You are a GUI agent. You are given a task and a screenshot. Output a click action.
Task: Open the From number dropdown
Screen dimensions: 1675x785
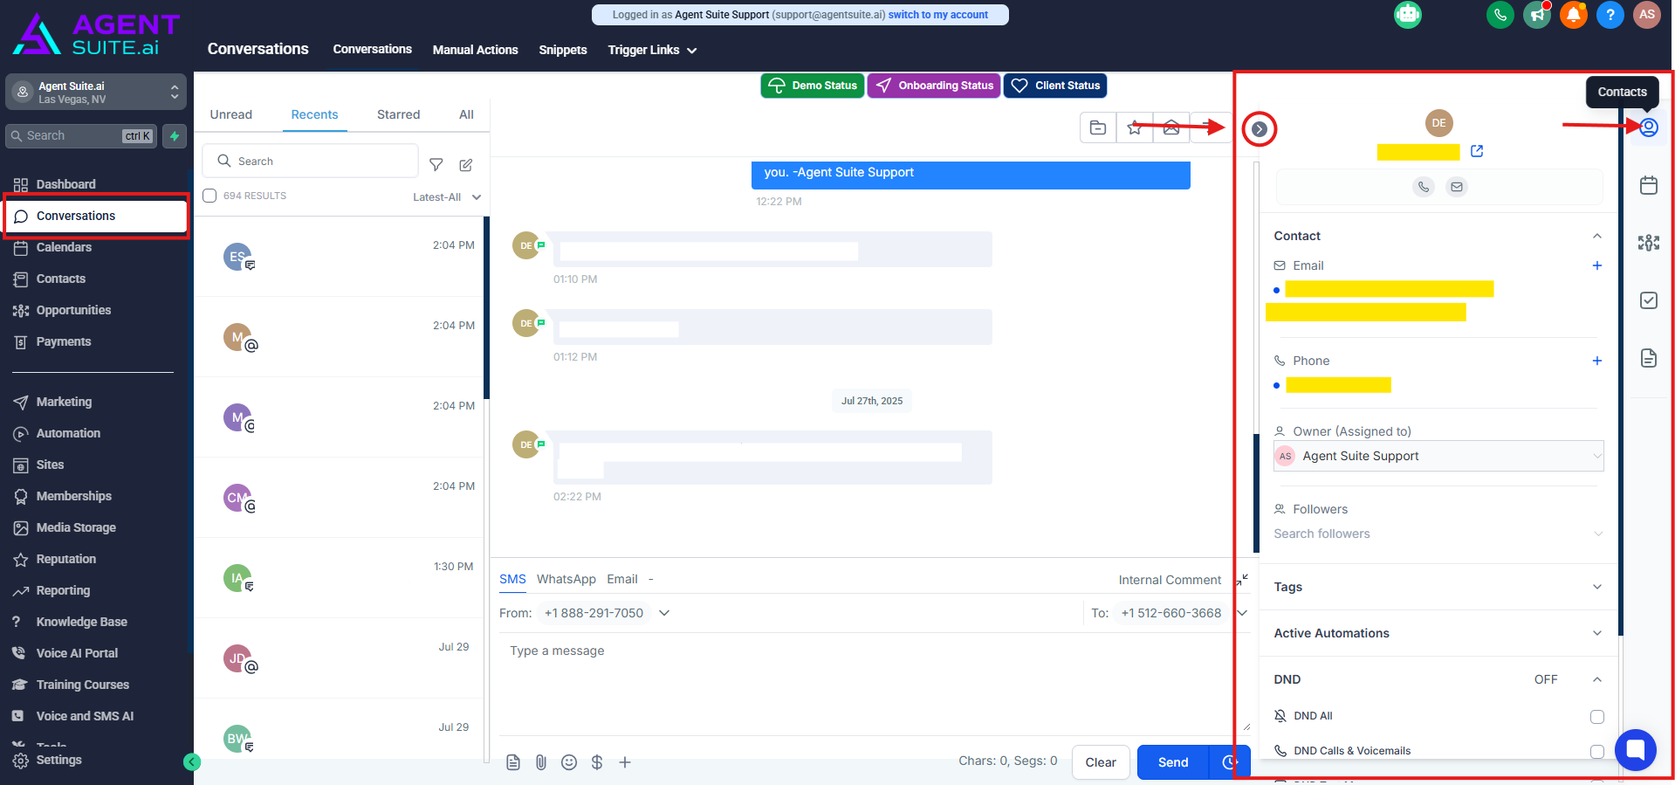coord(664,613)
